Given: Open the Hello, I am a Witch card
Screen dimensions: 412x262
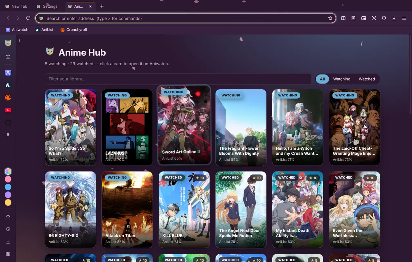Looking at the screenshot, I should tap(298, 127).
